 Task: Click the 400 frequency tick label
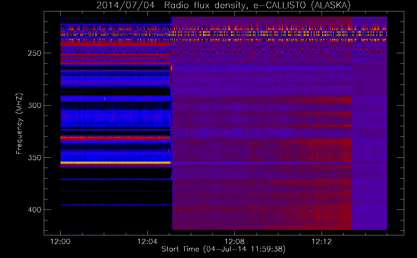point(35,210)
